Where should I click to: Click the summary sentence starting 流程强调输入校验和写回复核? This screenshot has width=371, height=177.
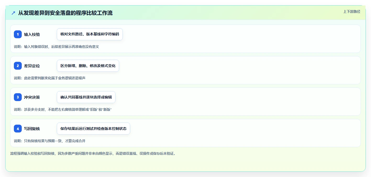93,153
